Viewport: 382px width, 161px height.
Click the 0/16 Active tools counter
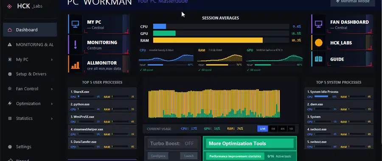[279, 156]
